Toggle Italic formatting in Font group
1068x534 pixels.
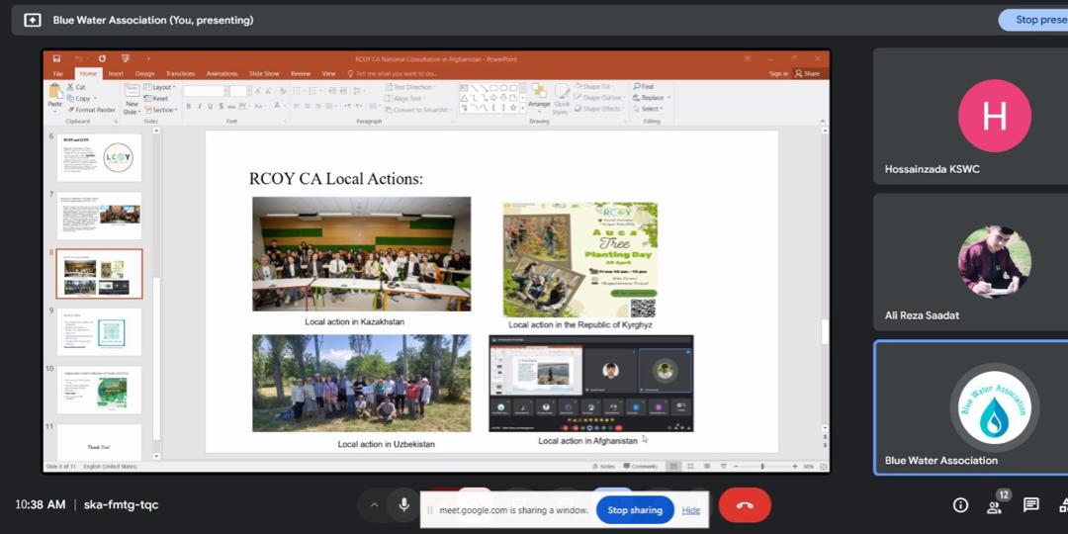[198, 106]
